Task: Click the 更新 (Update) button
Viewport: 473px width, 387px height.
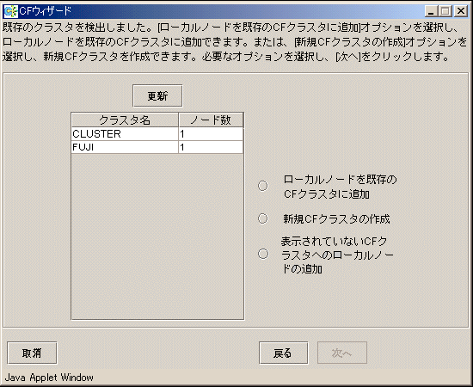Action: [x=157, y=96]
